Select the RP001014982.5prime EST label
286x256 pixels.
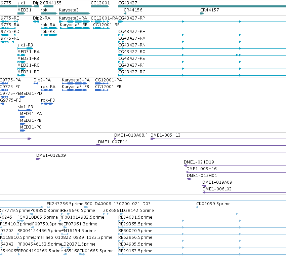[82, 217]
